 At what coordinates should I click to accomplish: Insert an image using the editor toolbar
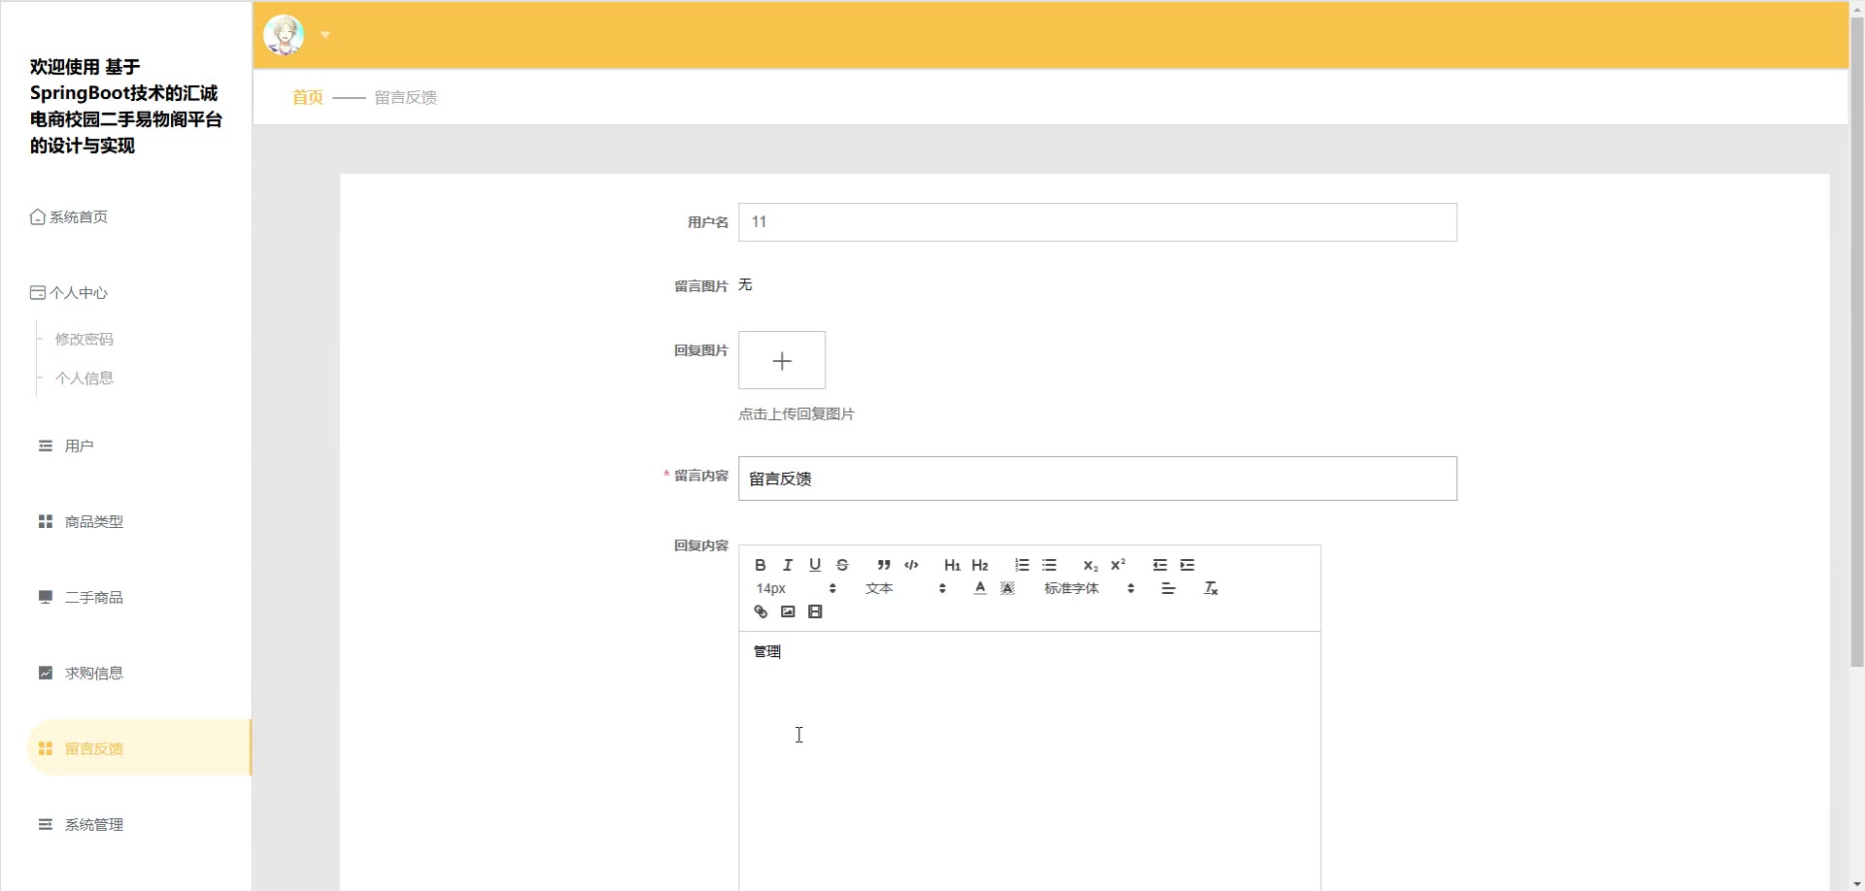coord(788,611)
